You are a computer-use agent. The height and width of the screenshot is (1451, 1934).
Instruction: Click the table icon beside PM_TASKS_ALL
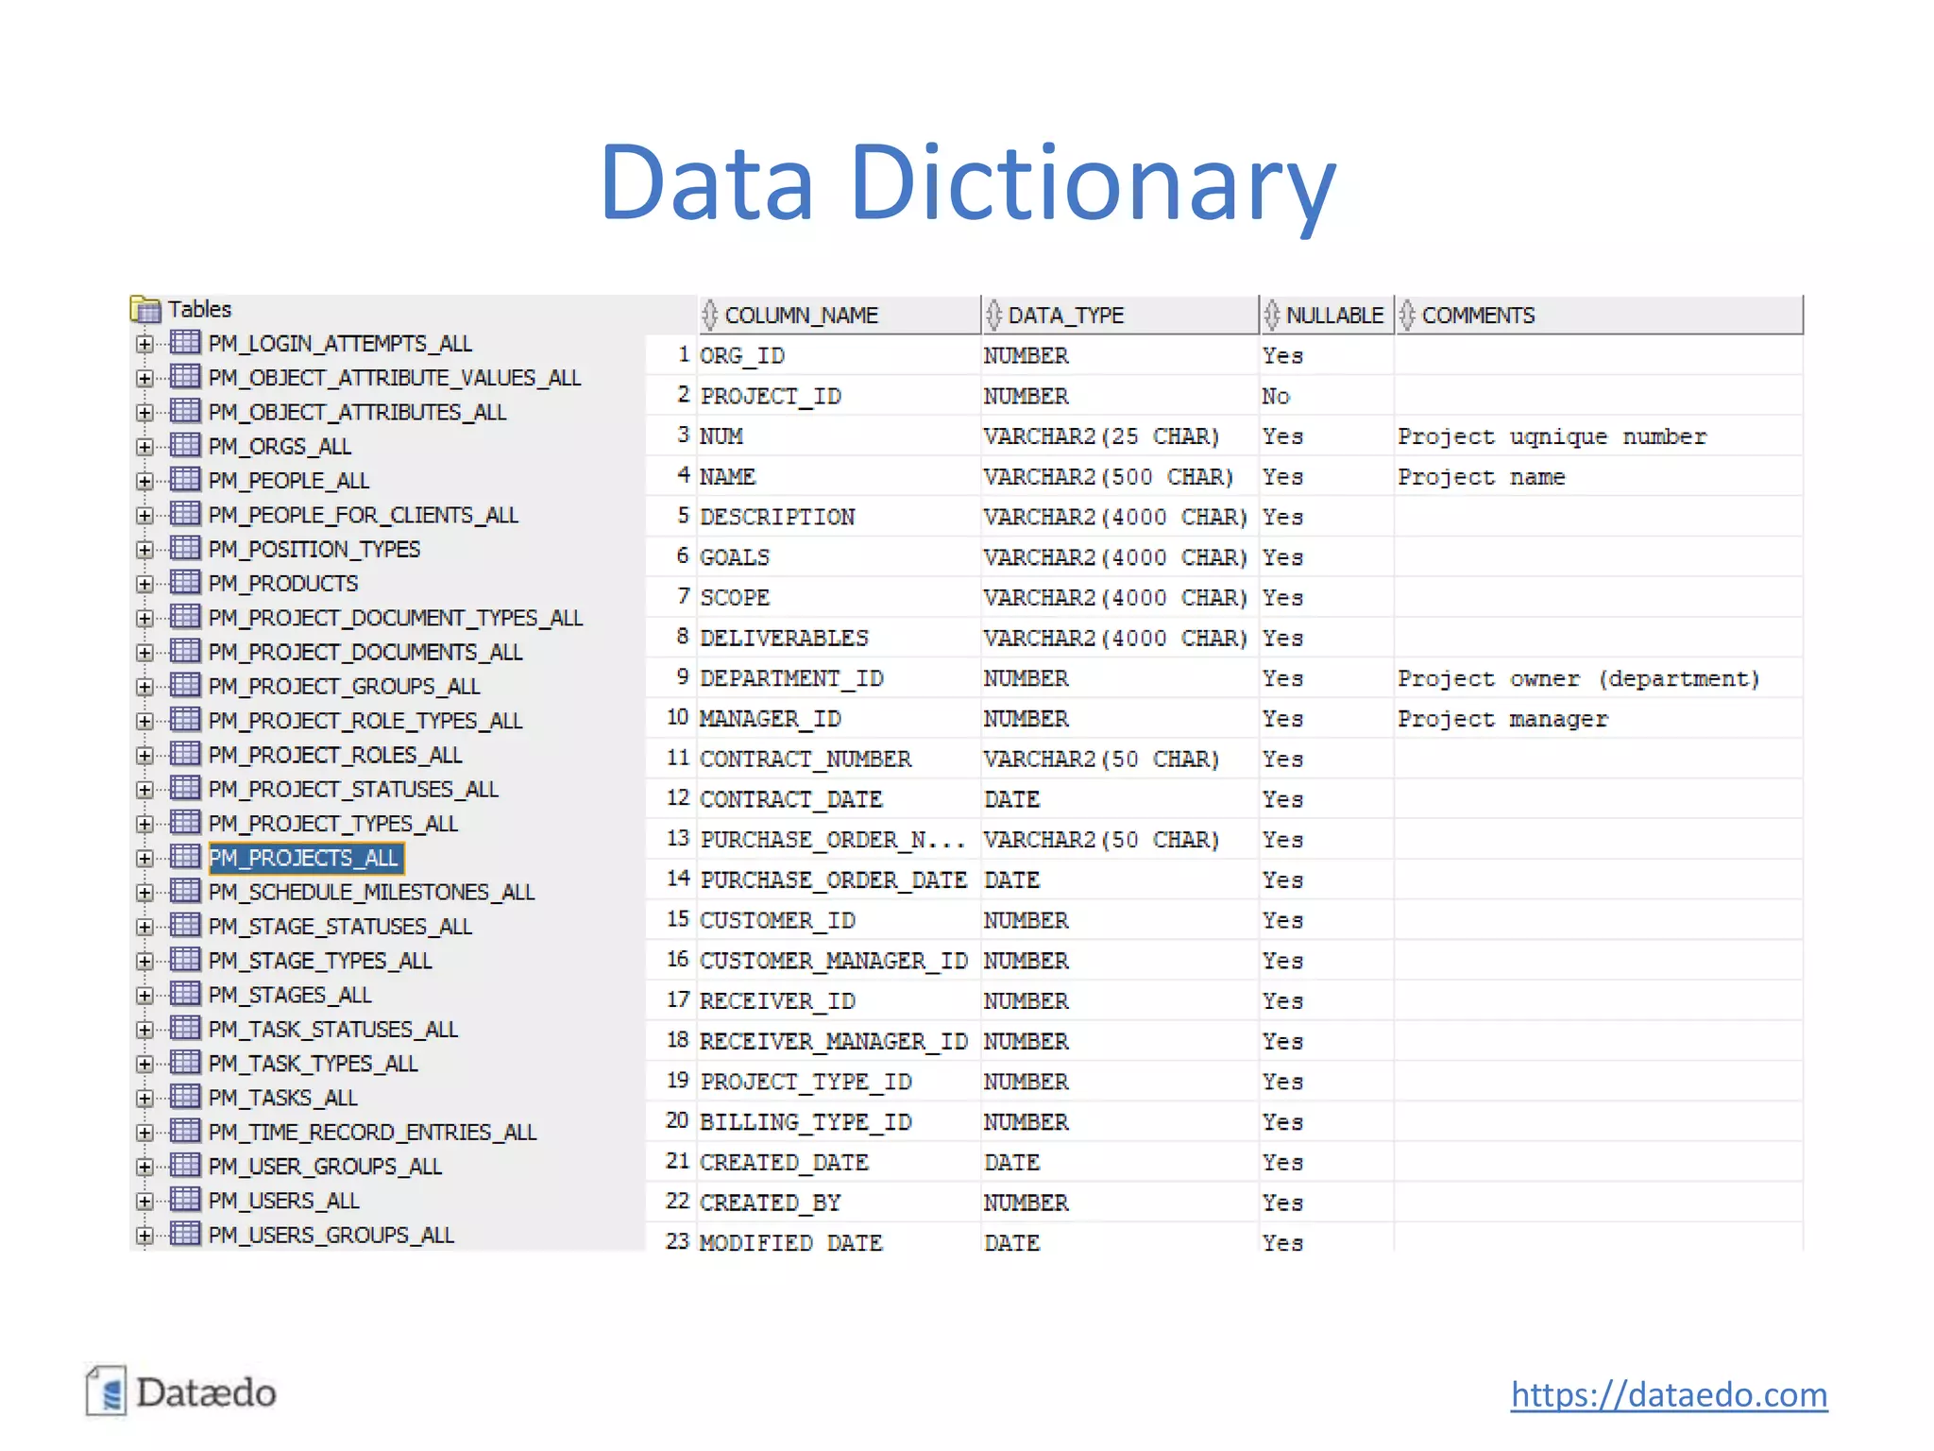185,1097
